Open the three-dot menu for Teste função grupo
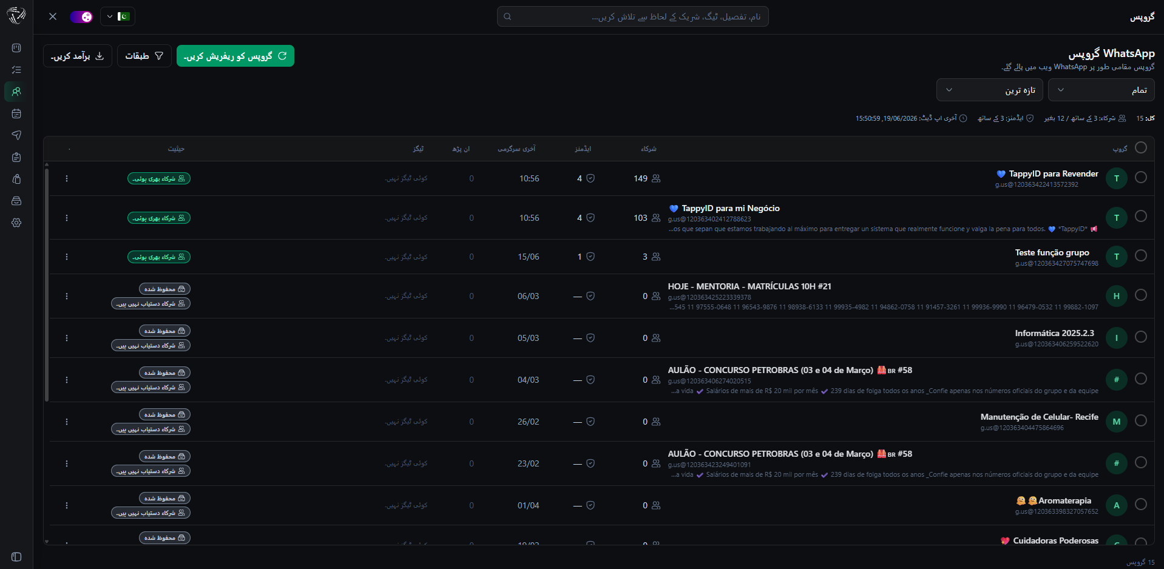 [x=67, y=257]
